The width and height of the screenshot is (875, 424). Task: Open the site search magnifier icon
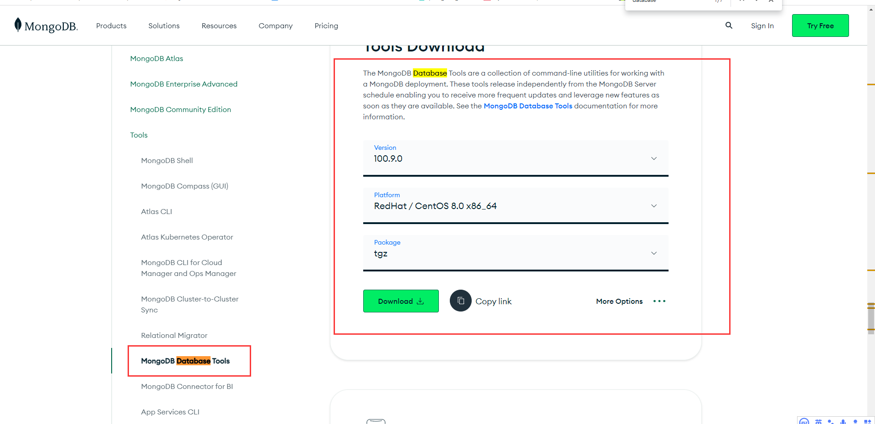tap(729, 26)
